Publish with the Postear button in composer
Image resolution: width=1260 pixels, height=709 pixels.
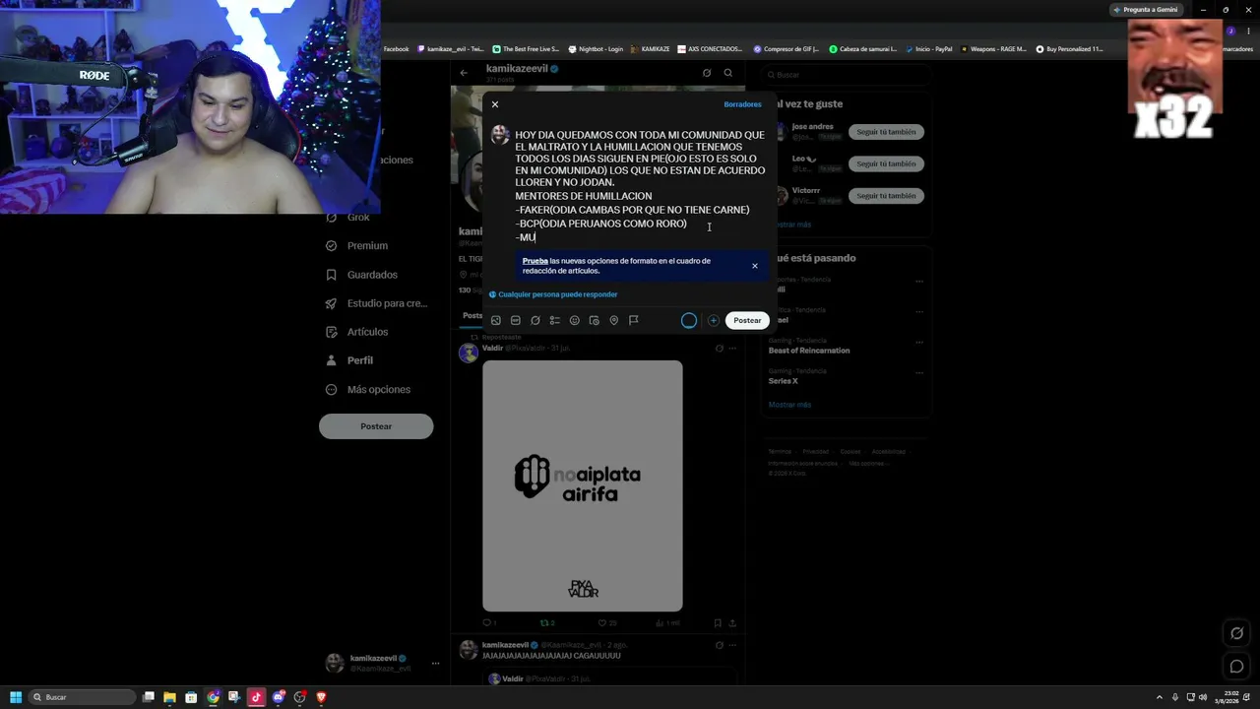point(747,320)
